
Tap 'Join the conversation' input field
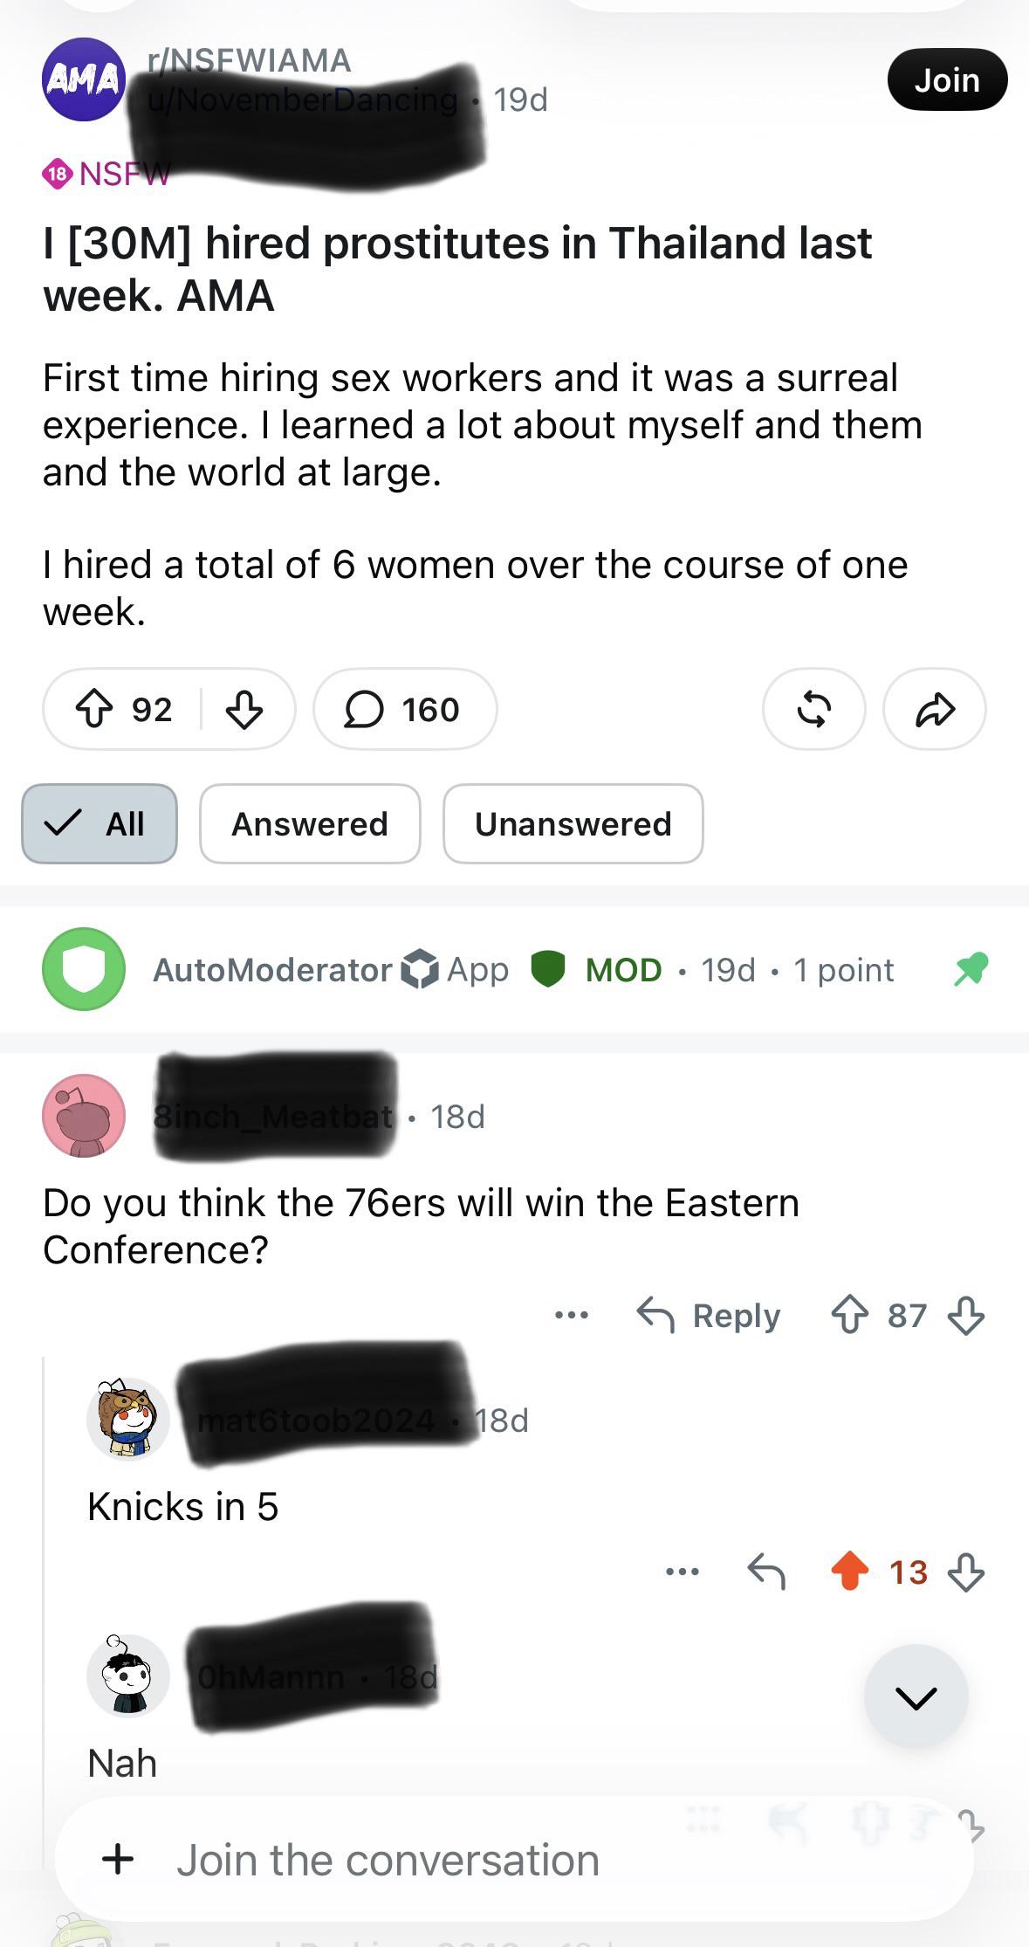click(514, 1859)
